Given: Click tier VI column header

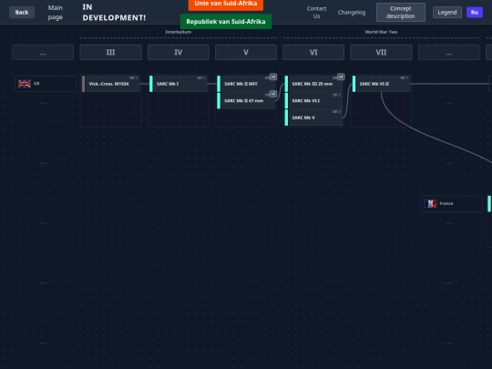Looking at the screenshot, I should [x=313, y=53].
